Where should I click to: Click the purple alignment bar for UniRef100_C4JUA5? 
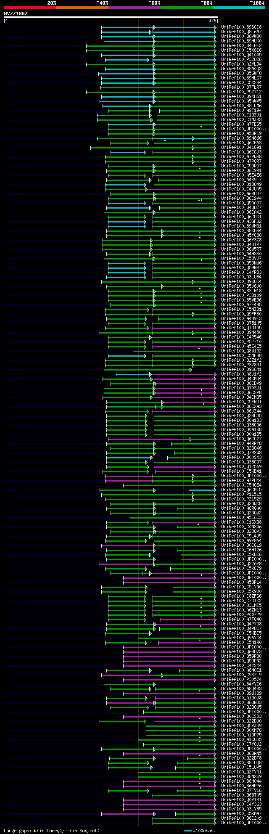click(x=181, y=189)
